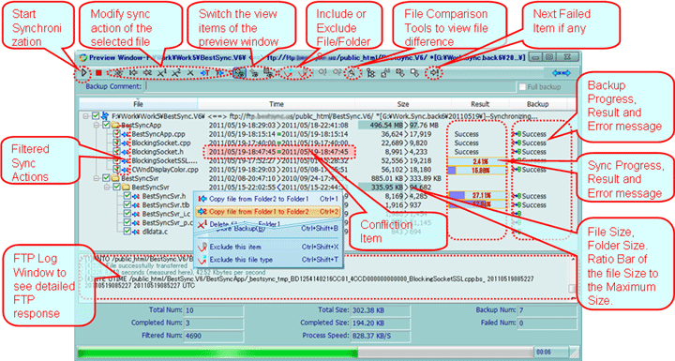This screenshot has width=675, height=361.
Task: Stop synchronization with the red square icon
Action: point(98,73)
